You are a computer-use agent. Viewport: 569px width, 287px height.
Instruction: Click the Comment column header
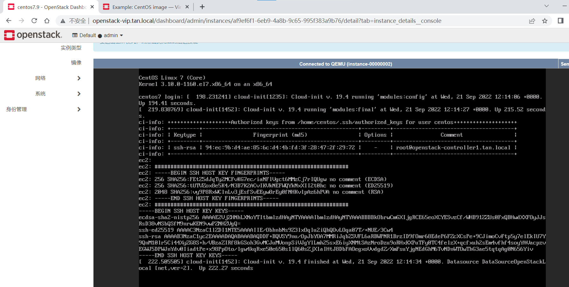click(x=452, y=135)
